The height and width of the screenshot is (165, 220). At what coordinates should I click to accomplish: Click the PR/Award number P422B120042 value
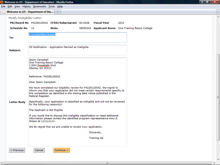pyautogui.click(x=40, y=23)
